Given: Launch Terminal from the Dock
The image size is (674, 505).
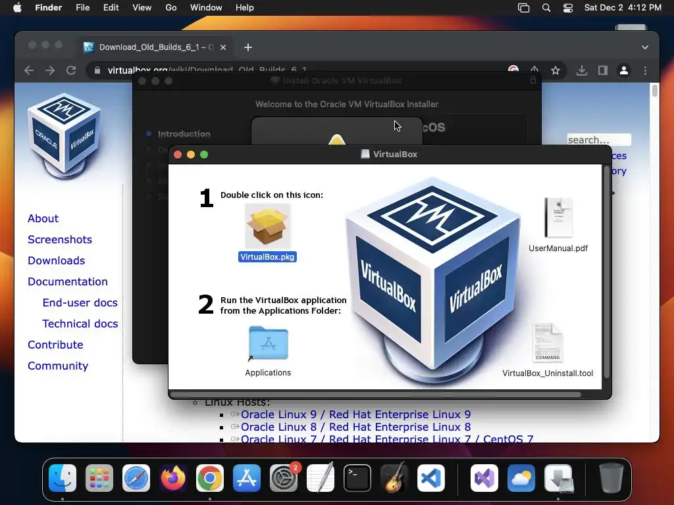Looking at the screenshot, I should 357,478.
